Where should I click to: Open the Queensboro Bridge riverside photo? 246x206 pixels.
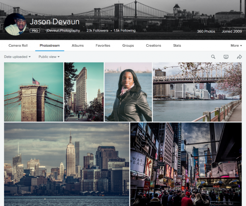pyautogui.click(x=197, y=92)
